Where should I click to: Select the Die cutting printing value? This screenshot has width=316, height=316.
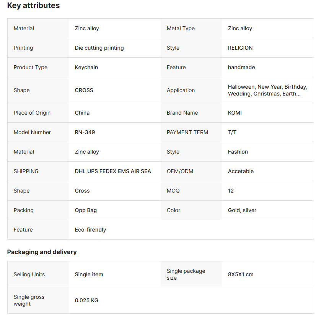pos(99,48)
